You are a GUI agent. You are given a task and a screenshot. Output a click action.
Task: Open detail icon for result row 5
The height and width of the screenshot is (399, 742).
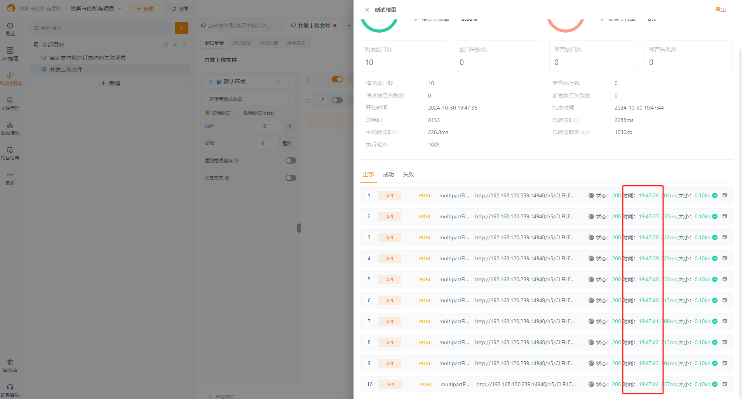click(725, 279)
